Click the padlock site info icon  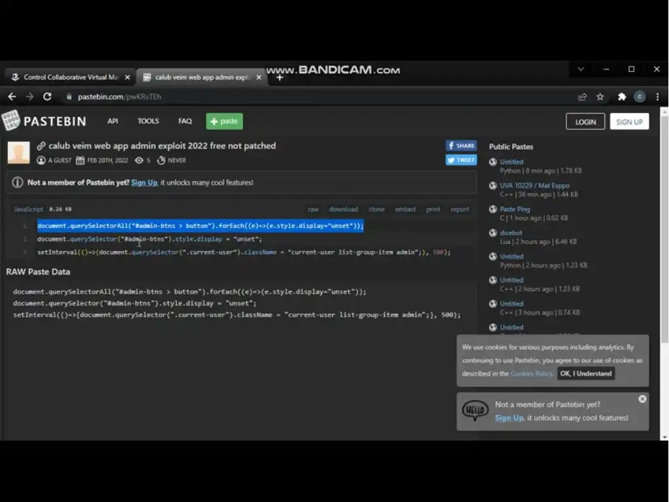coord(69,97)
